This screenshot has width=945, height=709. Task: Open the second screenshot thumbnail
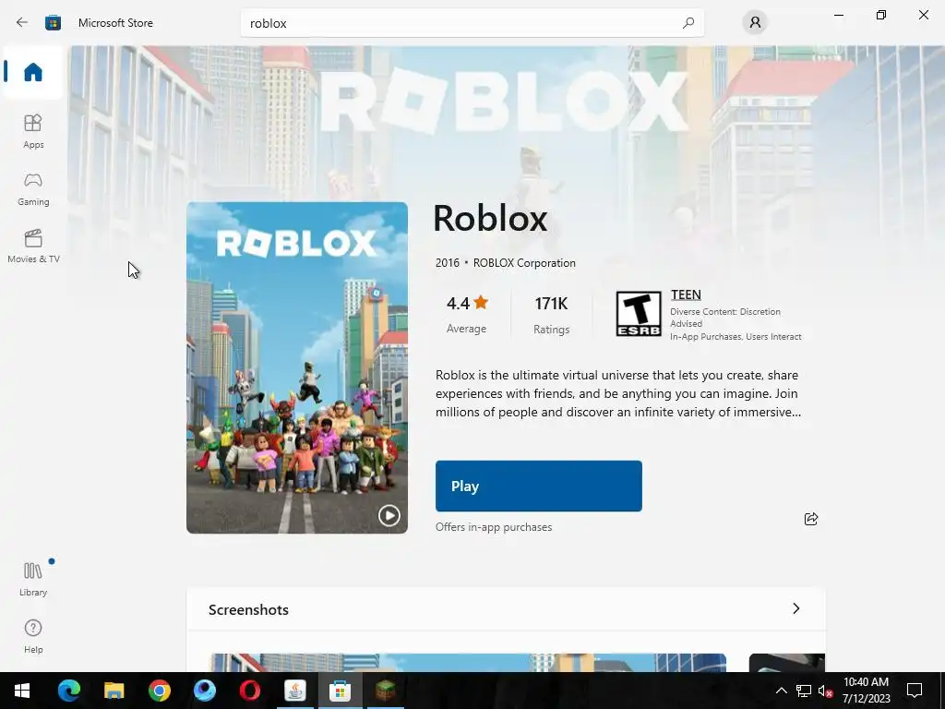click(786, 663)
